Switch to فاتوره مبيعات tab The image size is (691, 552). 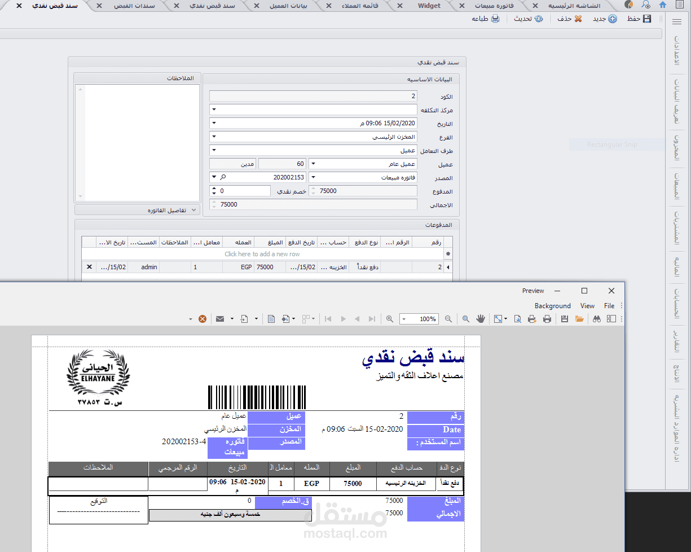point(494,6)
